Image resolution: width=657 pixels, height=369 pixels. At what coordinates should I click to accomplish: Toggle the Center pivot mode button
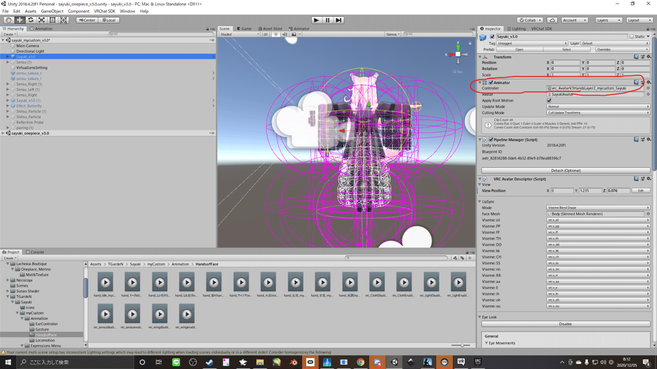(x=87, y=20)
